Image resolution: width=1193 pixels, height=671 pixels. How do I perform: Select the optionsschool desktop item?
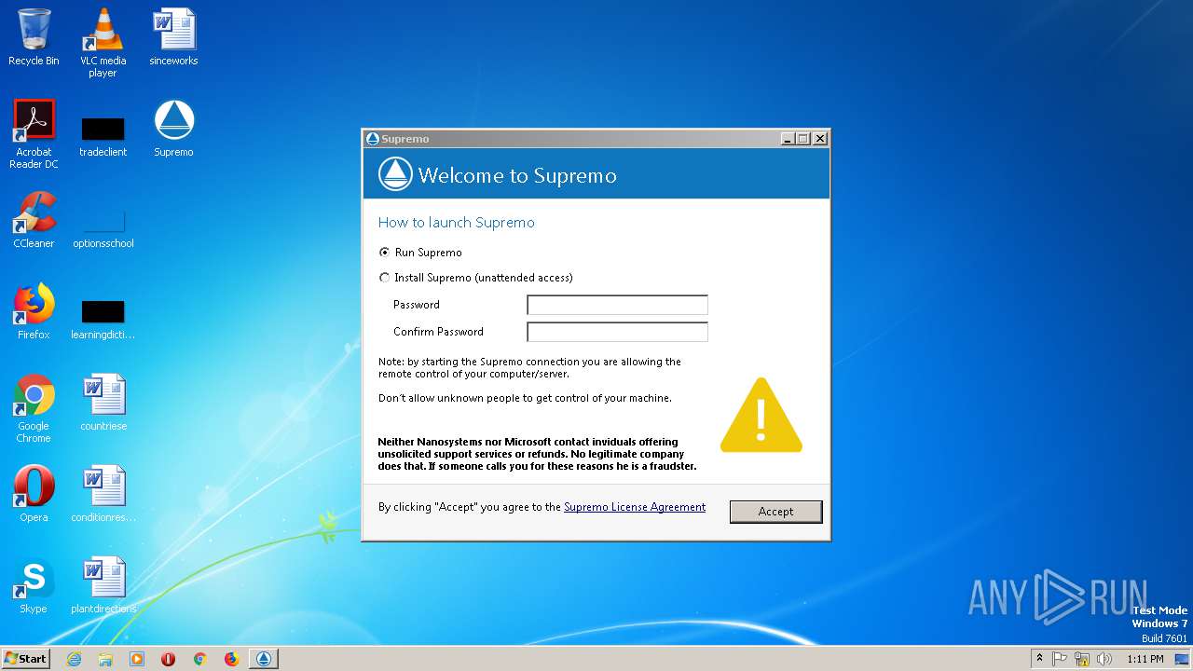pos(103,228)
